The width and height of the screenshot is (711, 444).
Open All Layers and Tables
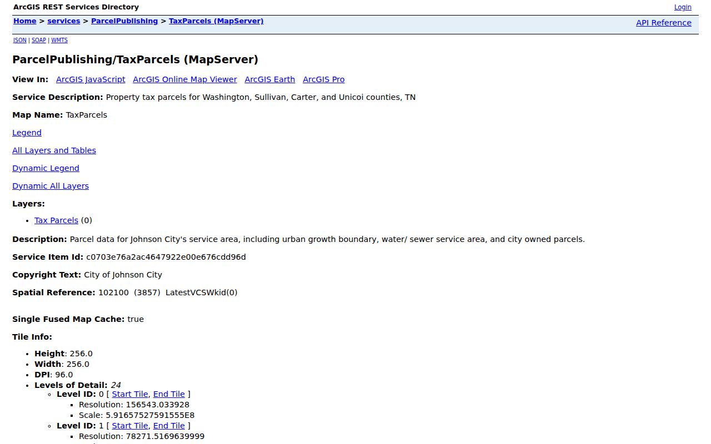click(54, 150)
